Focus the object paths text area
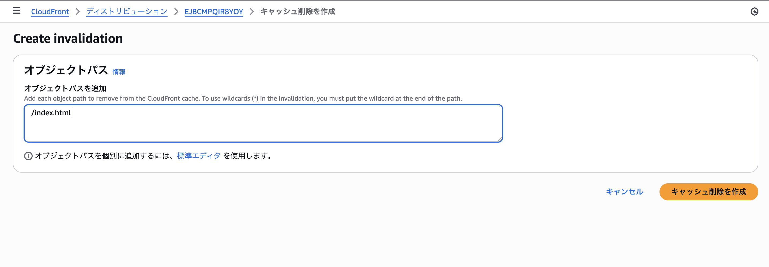Viewport: 769px width, 267px height. [263, 123]
